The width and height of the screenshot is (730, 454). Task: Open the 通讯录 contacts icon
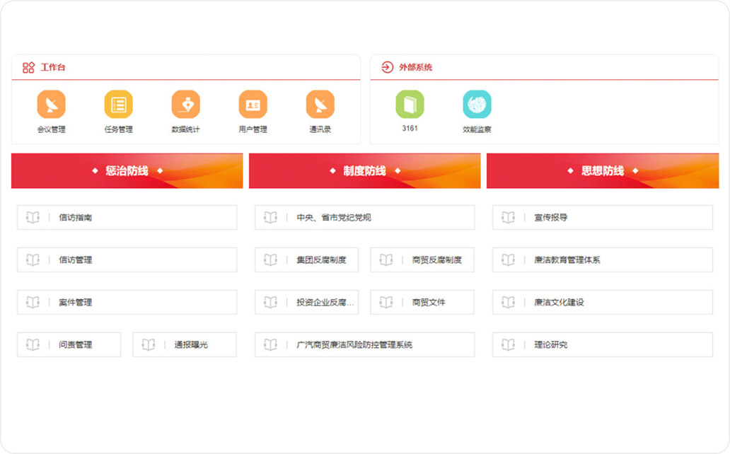[320, 105]
